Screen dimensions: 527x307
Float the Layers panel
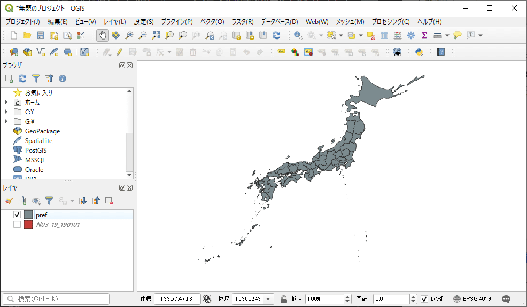click(x=122, y=188)
